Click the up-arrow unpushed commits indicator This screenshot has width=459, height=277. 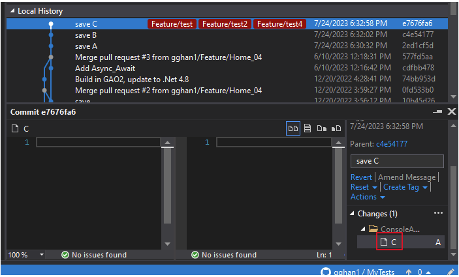pyautogui.click(x=409, y=272)
